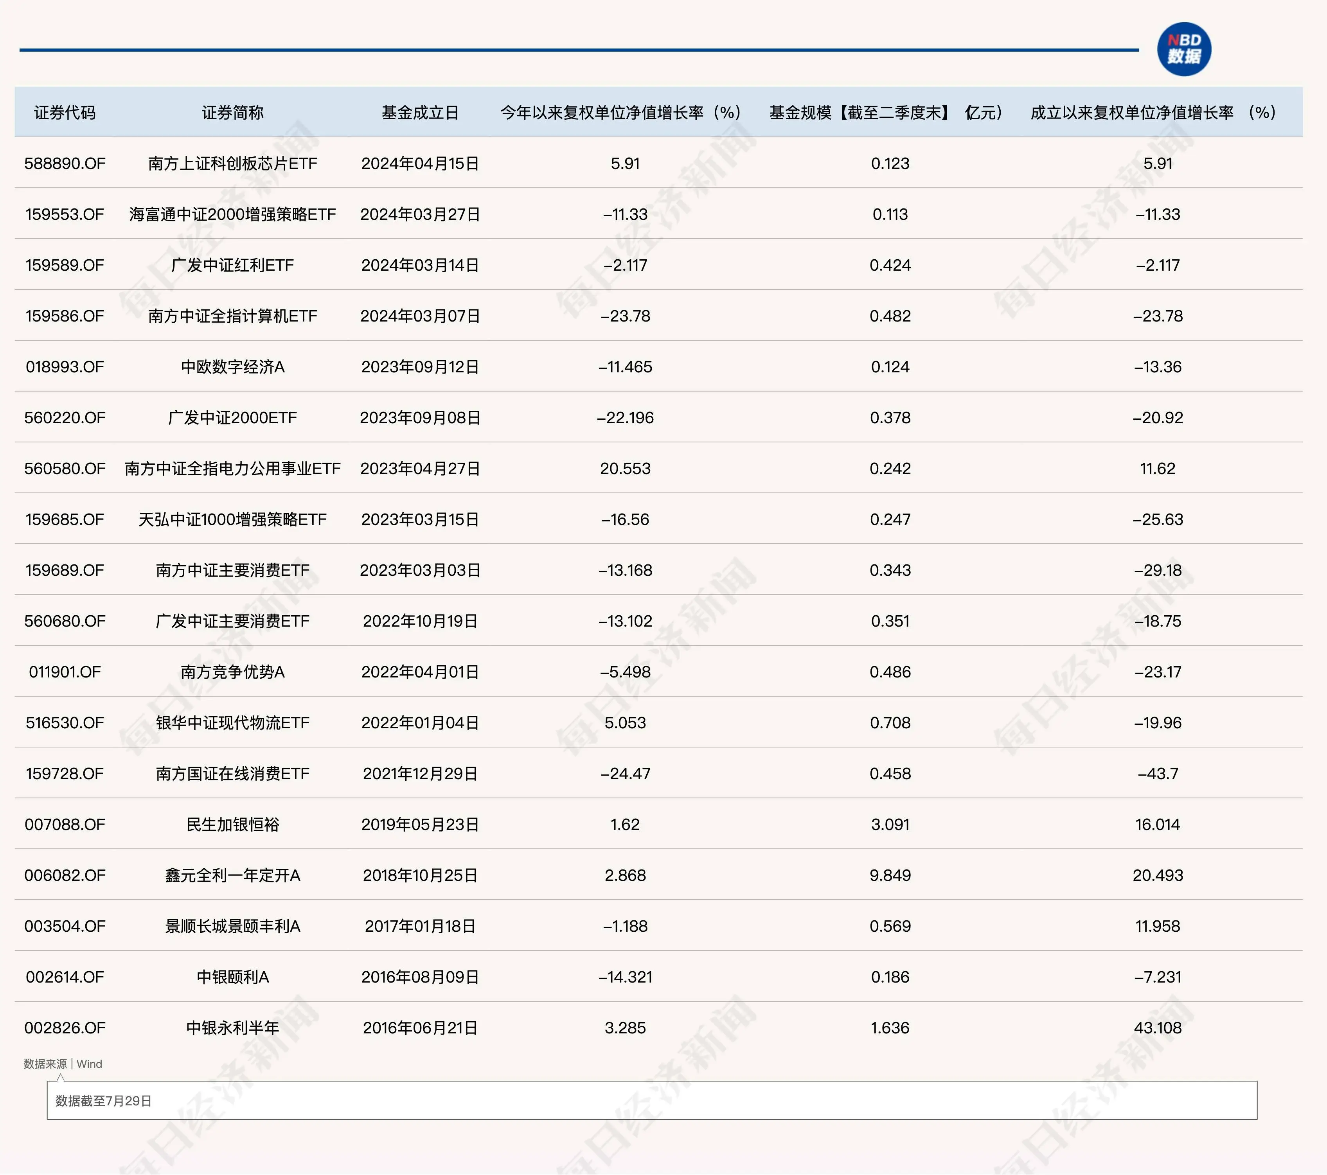Click the 成立以来复权单位净值增长率 column header
The height and width of the screenshot is (1175, 1327).
1153,112
